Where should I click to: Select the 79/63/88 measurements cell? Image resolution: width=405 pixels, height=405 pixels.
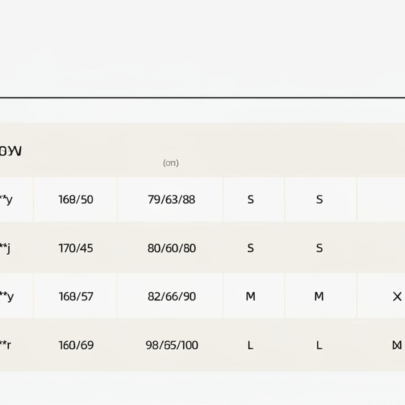coord(171,200)
